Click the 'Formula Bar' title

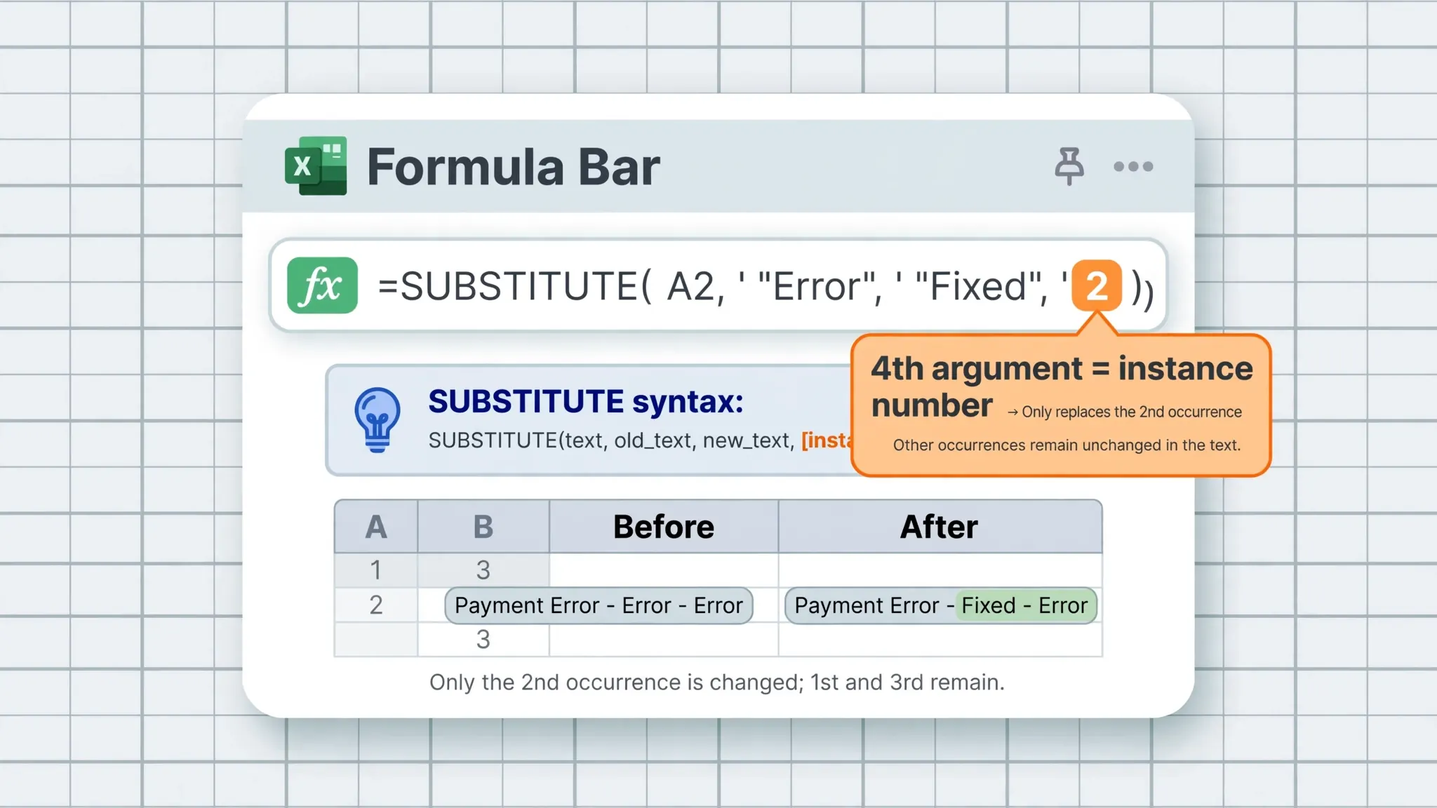pyautogui.click(x=514, y=167)
